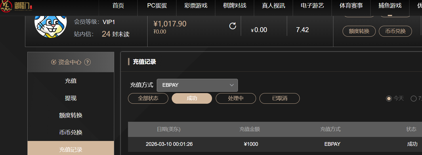The height and width of the screenshot is (155, 422).
Task: Go to 首页 in top navigation
Action: (x=118, y=6)
